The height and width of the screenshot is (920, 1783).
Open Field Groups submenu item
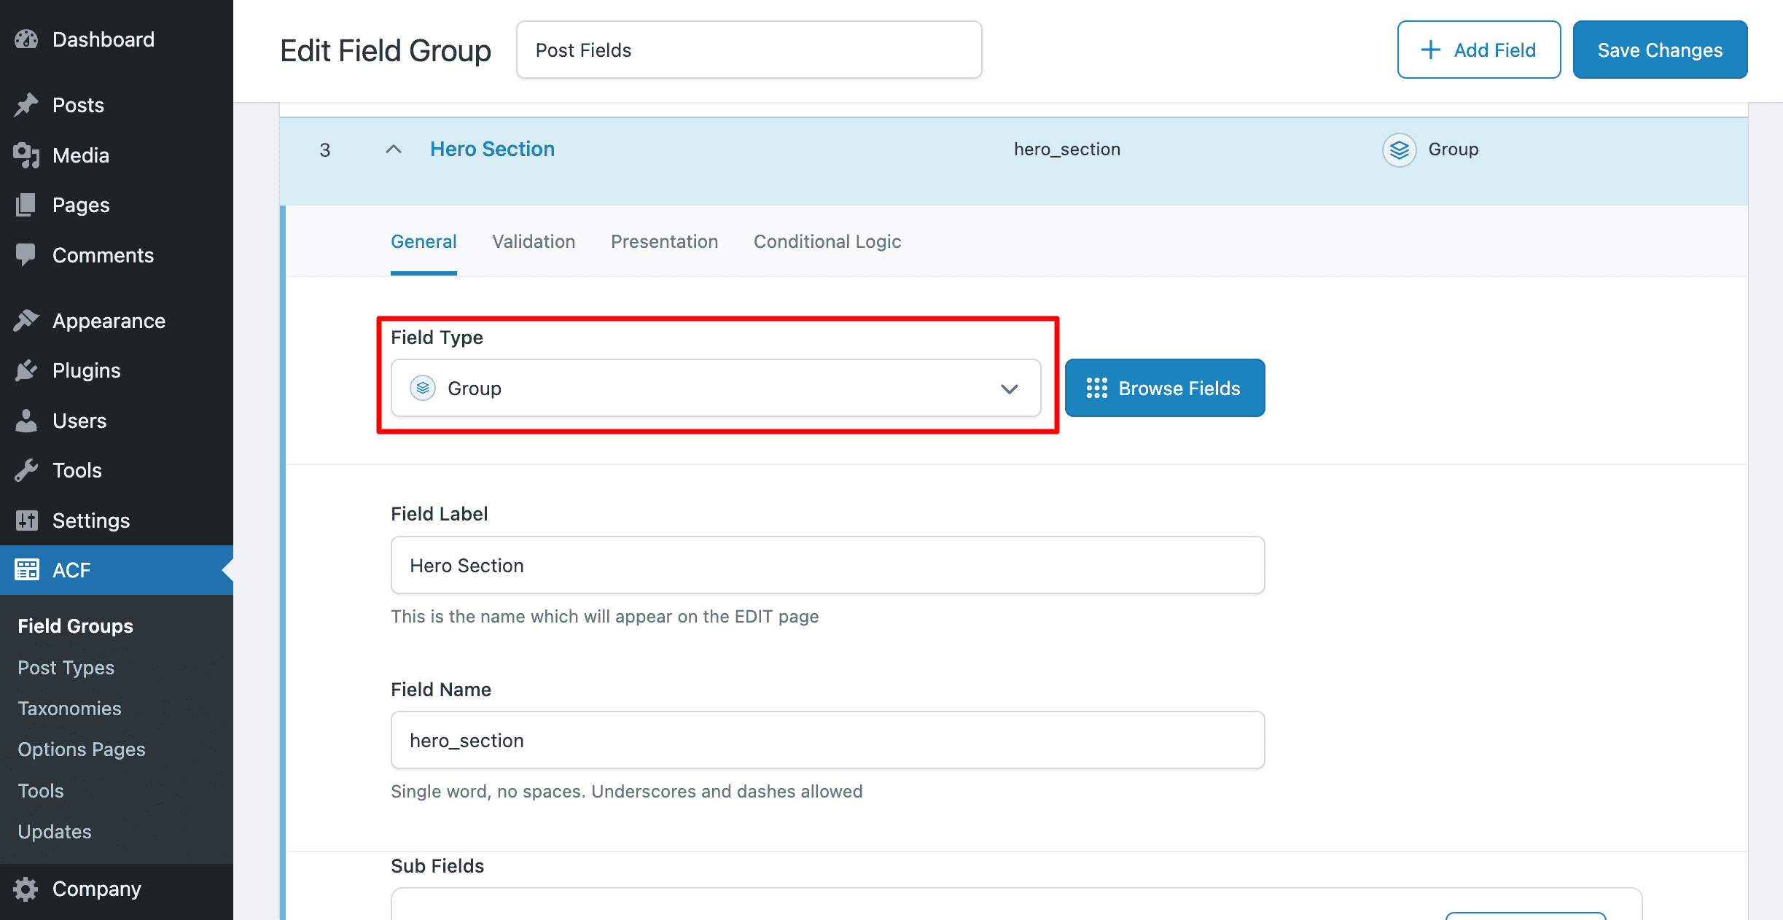76,625
